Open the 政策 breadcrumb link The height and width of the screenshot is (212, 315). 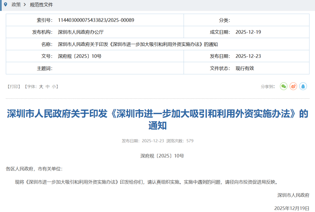click(x=16, y=5)
